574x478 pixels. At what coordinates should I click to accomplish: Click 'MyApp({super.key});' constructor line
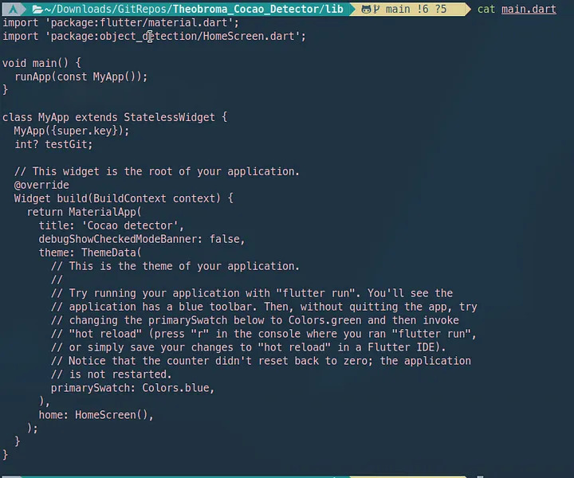(72, 131)
